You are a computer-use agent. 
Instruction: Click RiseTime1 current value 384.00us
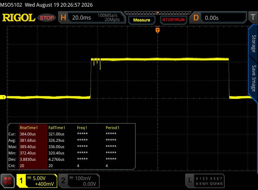click(28, 134)
